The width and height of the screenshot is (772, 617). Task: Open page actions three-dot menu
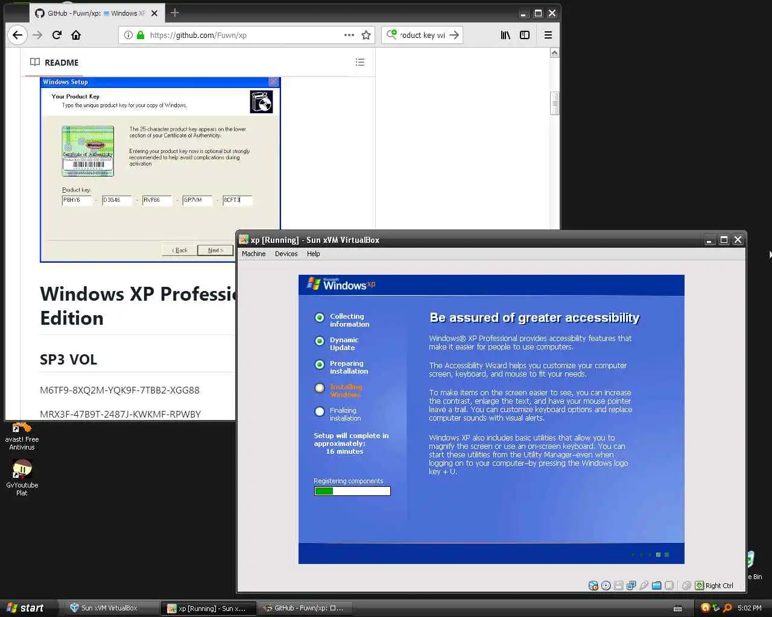(349, 35)
